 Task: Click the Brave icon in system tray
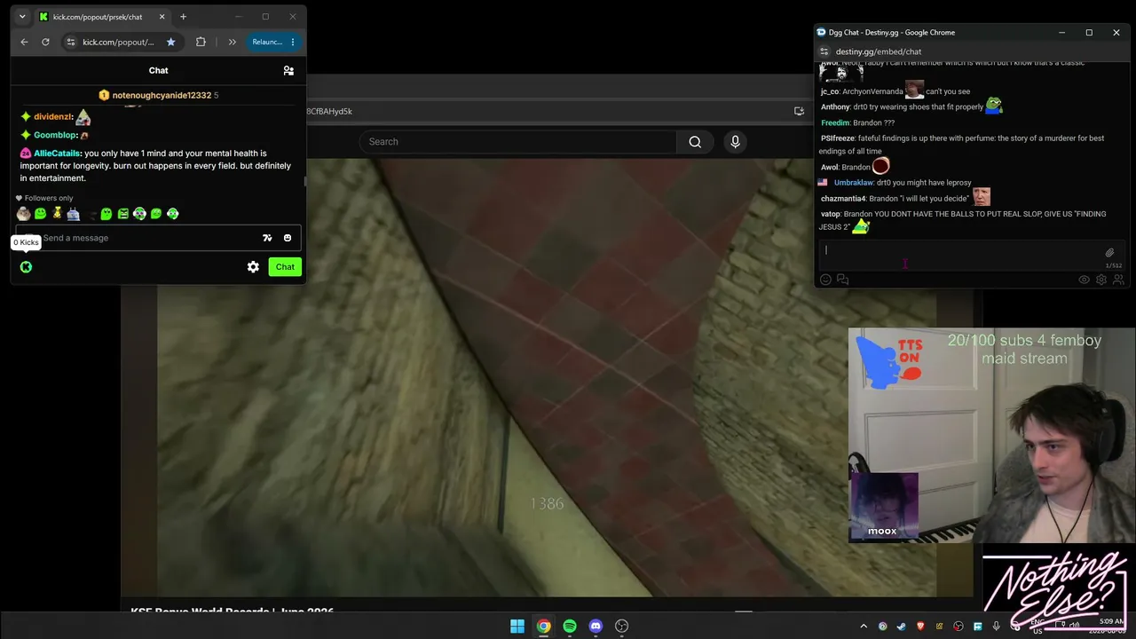pyautogui.click(x=920, y=627)
